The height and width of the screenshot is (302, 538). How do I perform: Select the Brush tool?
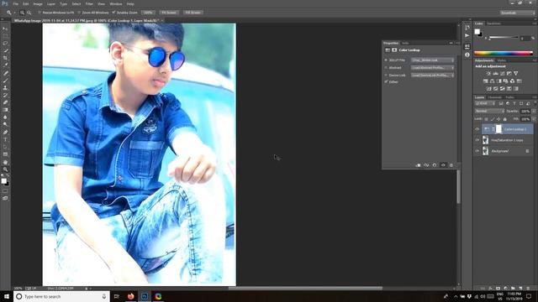5,81
